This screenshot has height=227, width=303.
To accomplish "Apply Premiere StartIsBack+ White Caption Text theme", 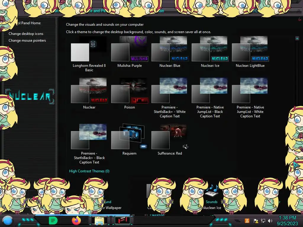I will point(170,98).
